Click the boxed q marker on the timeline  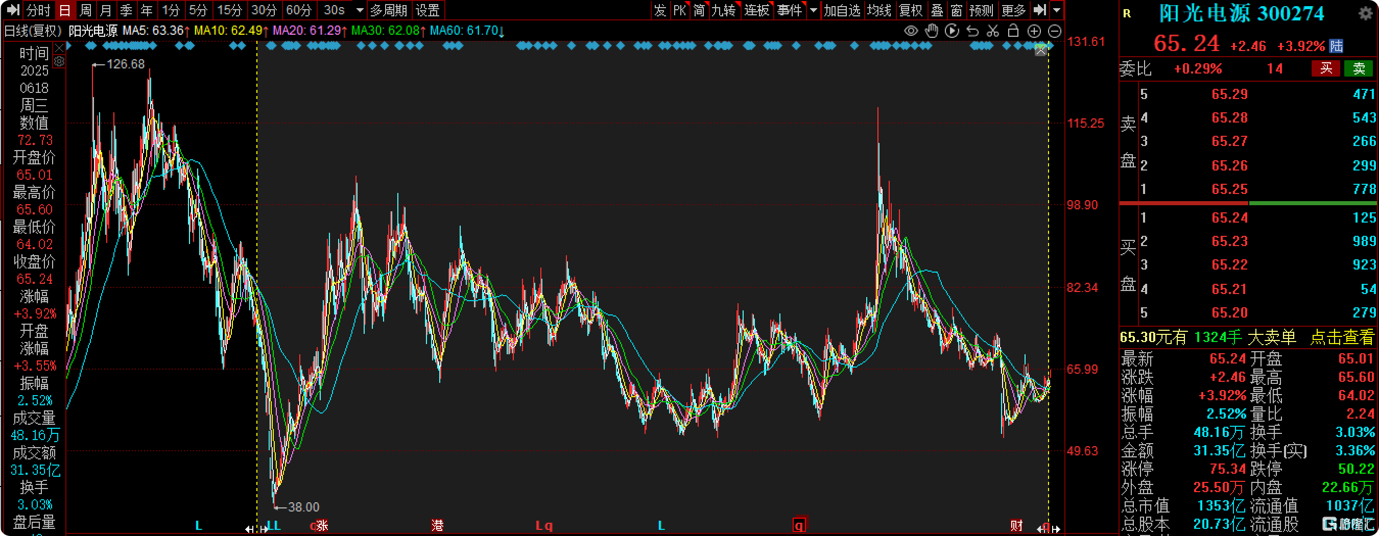[x=799, y=525]
